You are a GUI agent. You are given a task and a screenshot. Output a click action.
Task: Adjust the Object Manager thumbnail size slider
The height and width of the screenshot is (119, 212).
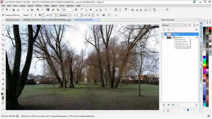click(x=188, y=110)
